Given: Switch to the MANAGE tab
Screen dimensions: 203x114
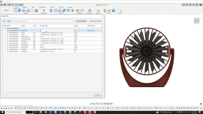Looking at the screenshot, I should click(x=70, y=7).
